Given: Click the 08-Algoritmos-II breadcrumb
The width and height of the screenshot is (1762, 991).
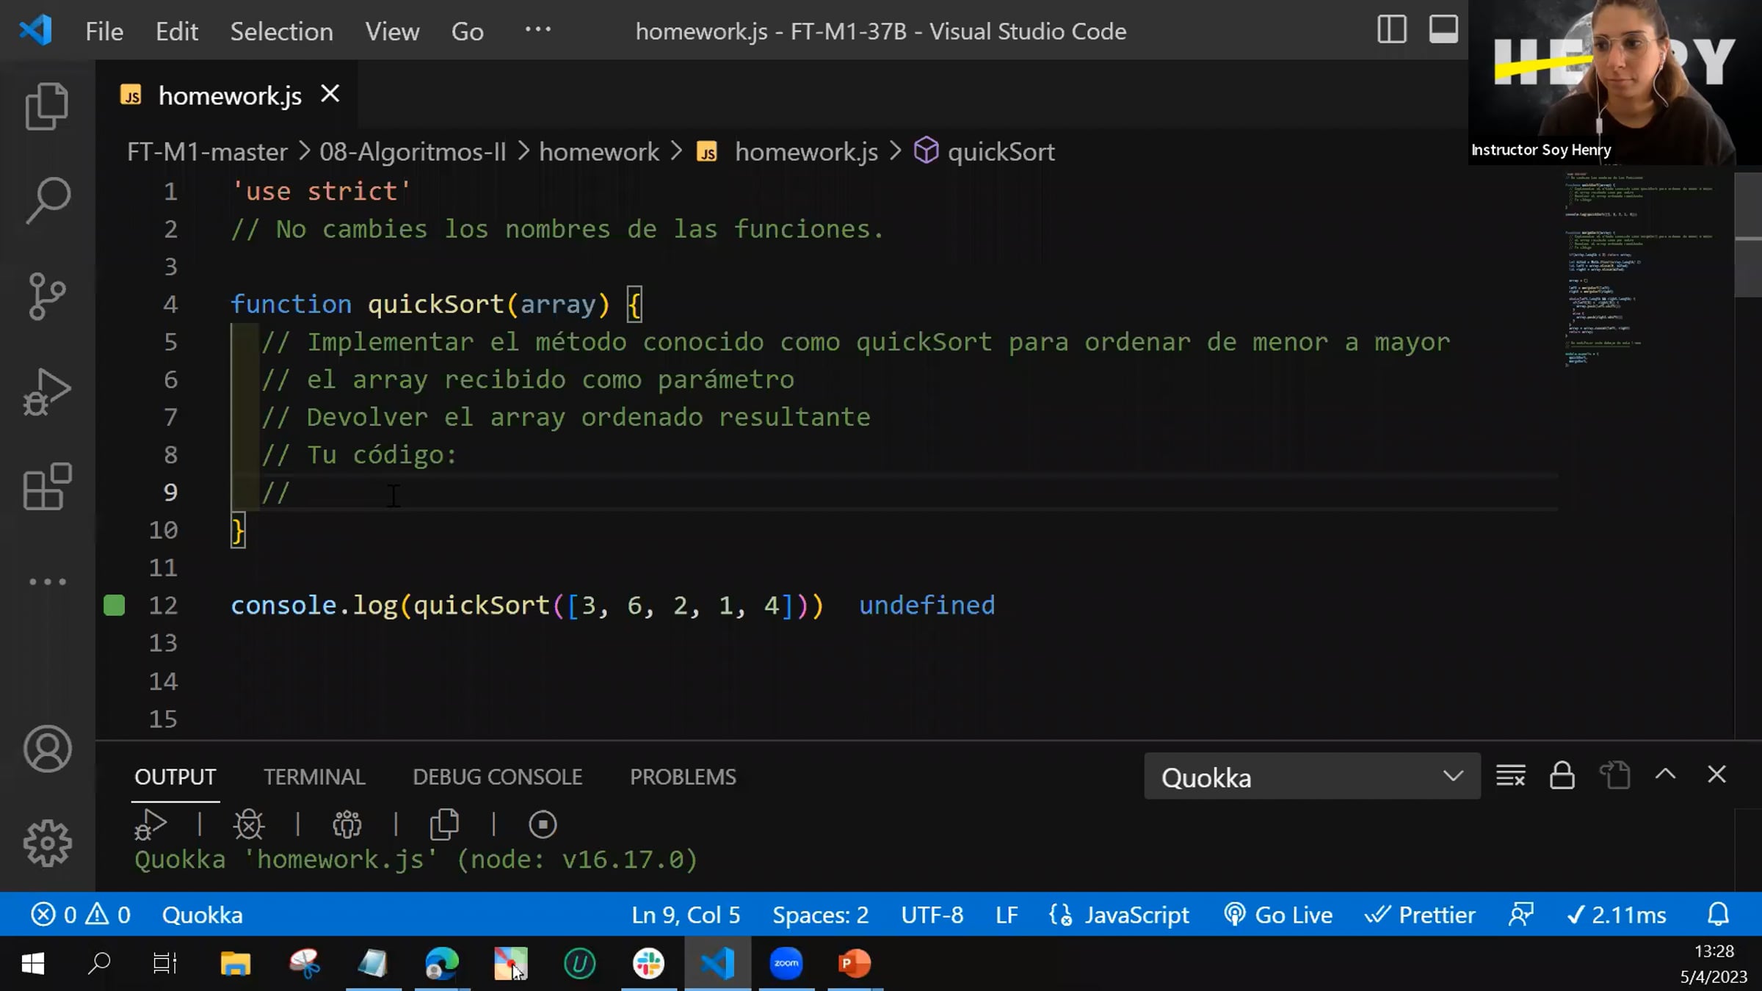Looking at the screenshot, I should click(x=412, y=152).
